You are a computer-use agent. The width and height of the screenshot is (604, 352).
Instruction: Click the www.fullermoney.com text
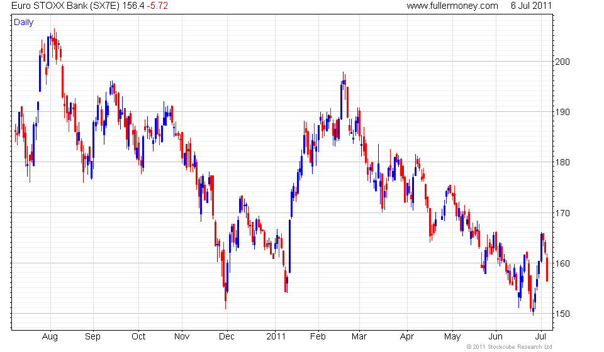point(452,6)
